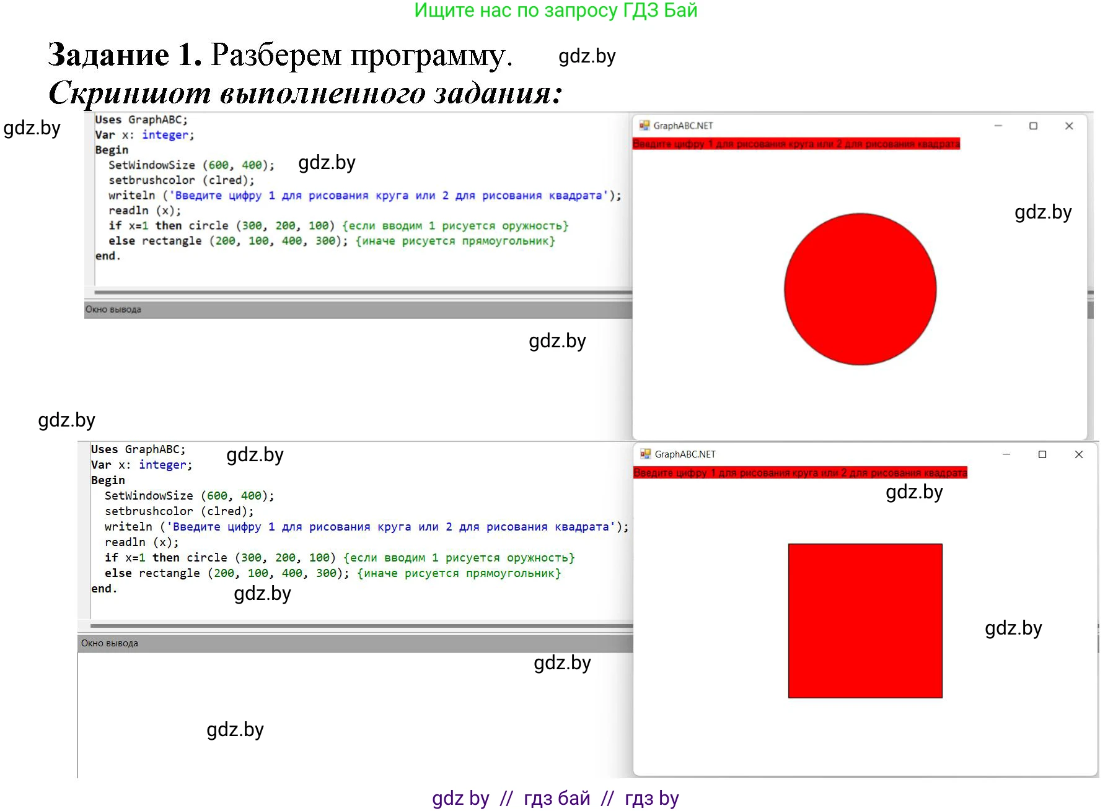Viewport: 1113px width, 811px height.
Task: Select the Окно вывода panel under the first listing
Action: (x=113, y=310)
